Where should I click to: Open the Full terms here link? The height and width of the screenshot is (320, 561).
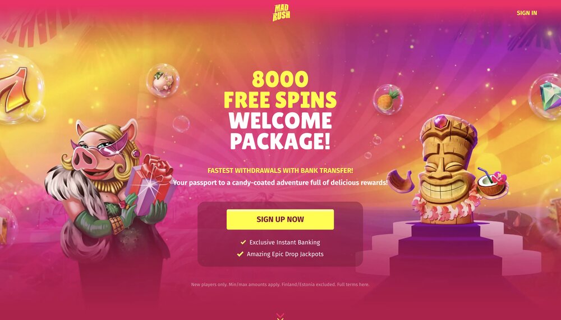(353, 285)
